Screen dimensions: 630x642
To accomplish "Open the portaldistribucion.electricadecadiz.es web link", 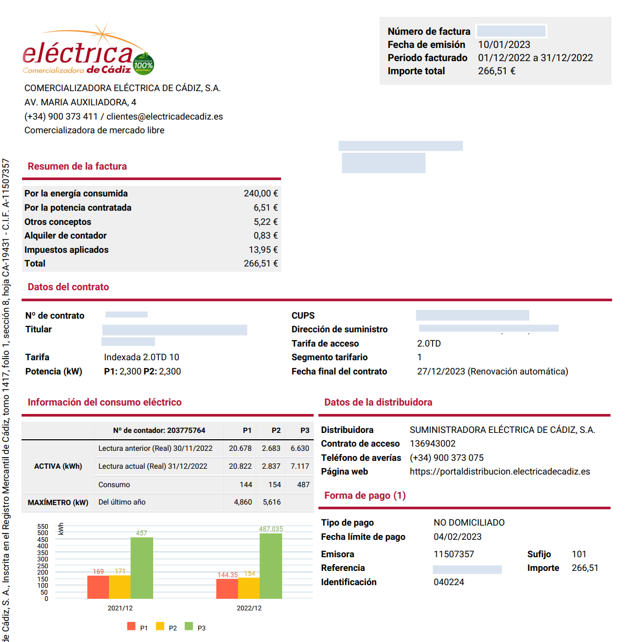I will click(x=500, y=471).
